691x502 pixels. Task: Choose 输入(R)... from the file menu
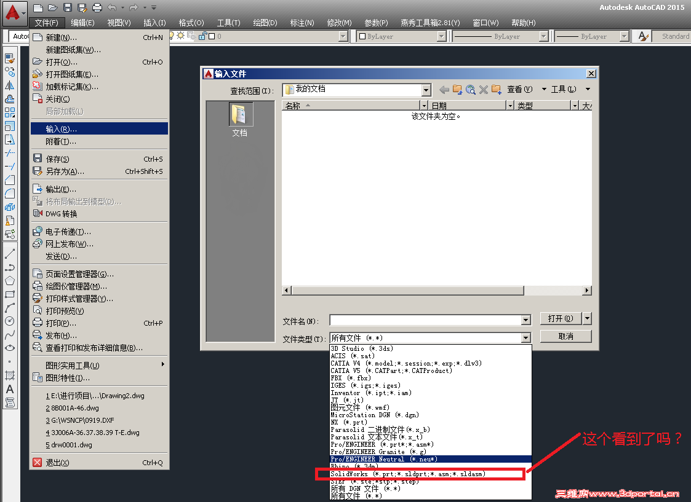tap(100, 129)
